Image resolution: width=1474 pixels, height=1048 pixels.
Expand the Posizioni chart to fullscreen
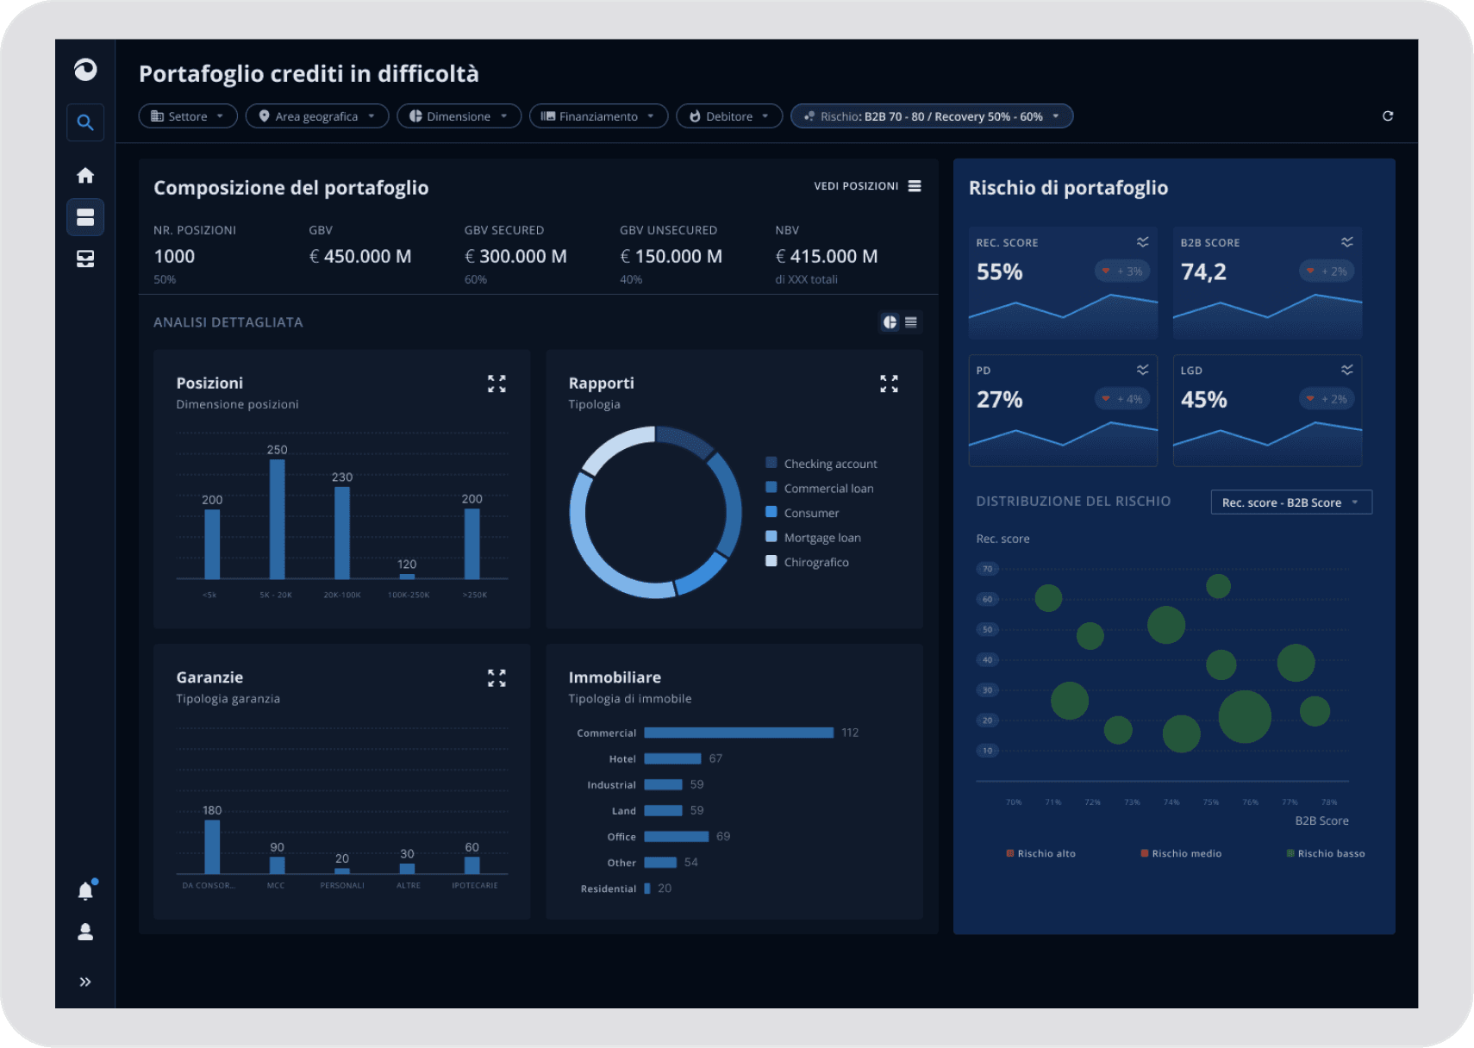pyautogui.click(x=497, y=384)
